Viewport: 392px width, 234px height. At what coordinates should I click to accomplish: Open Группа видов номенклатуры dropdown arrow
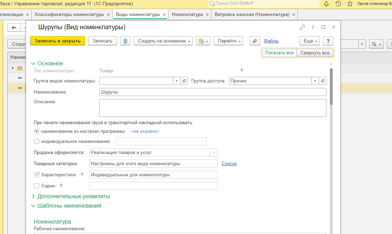coord(176,81)
